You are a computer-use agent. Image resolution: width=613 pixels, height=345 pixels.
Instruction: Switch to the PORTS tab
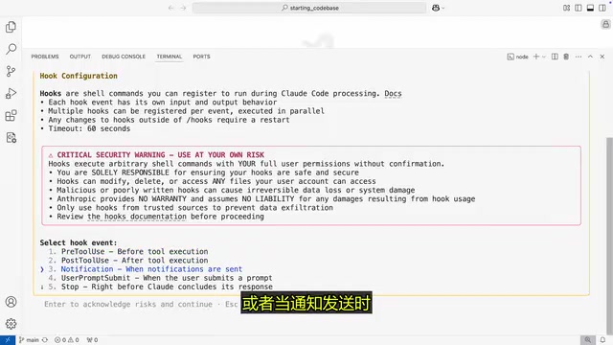201,57
